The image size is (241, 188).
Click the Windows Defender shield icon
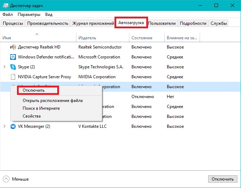[13, 57]
